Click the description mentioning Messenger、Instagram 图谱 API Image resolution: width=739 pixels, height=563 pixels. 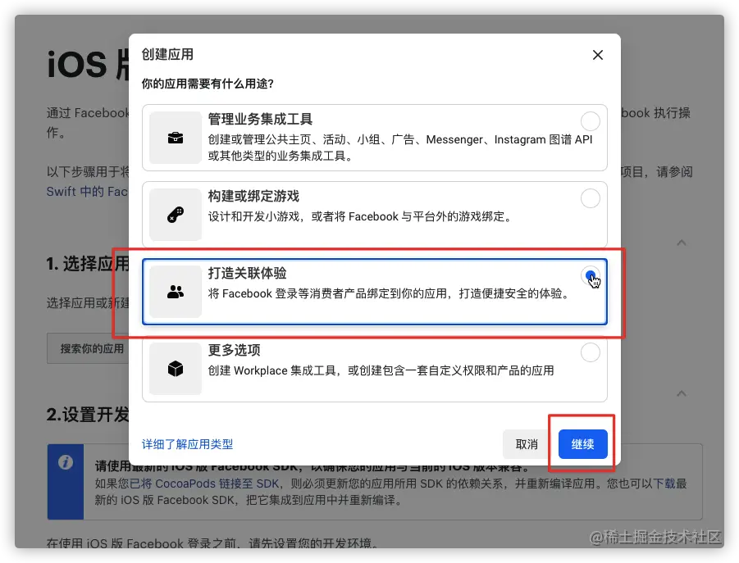pyautogui.click(x=400, y=148)
